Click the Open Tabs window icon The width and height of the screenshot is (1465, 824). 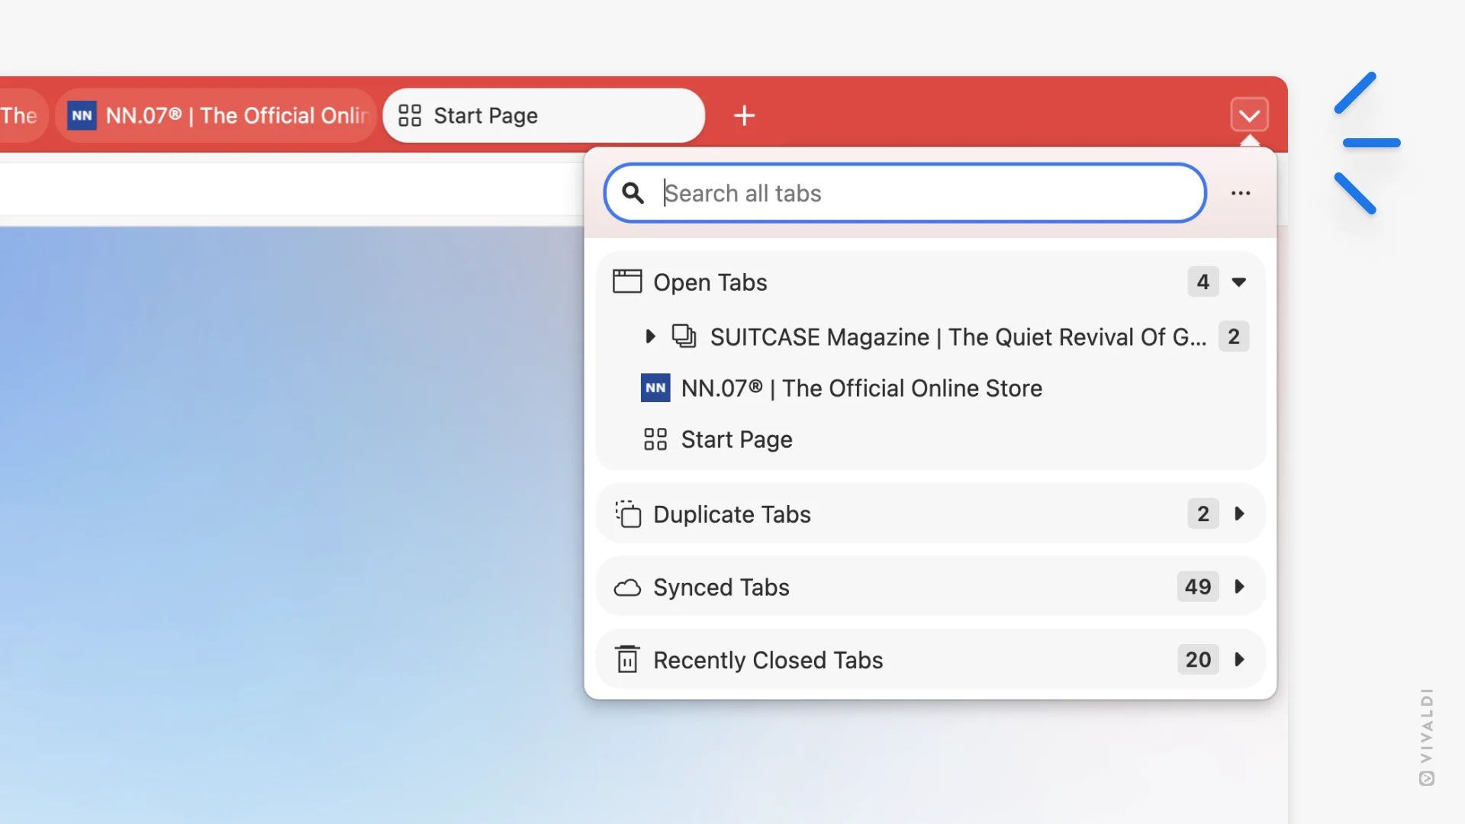tap(627, 281)
